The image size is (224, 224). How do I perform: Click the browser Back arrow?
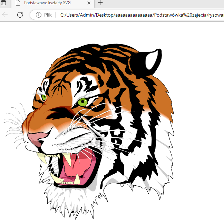click(5, 15)
